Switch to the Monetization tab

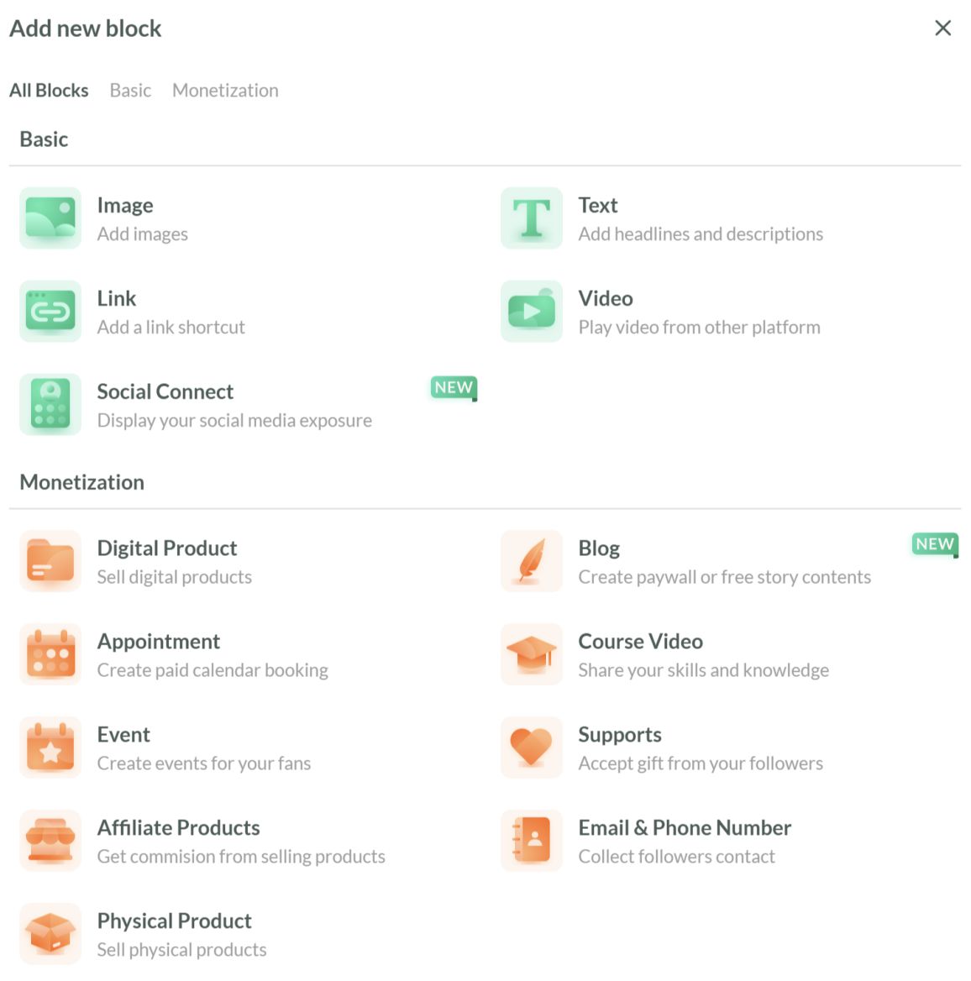225,91
